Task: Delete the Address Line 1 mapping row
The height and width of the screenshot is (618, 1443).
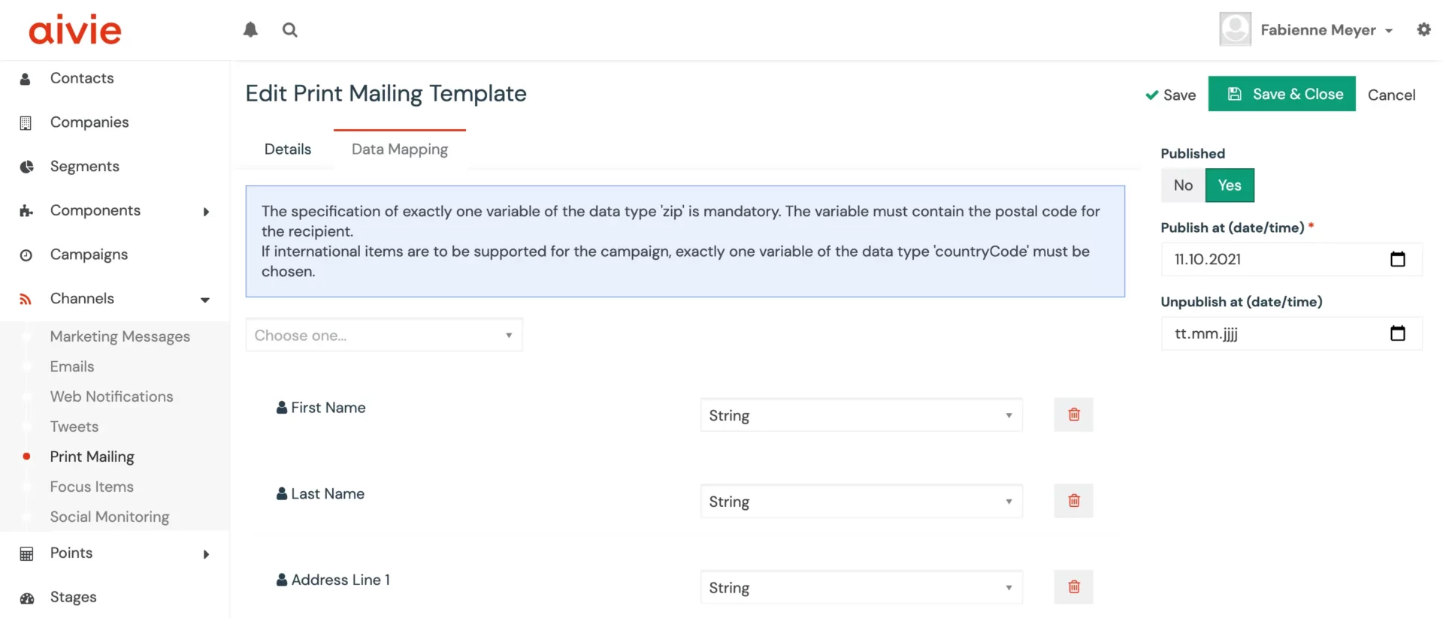Action: pos(1073,587)
